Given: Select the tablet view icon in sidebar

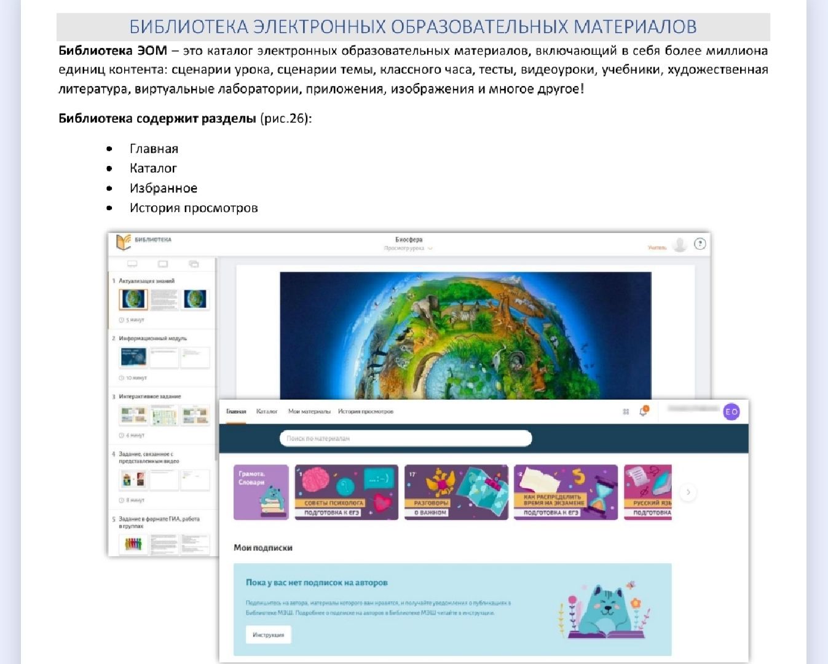Looking at the screenshot, I should tap(163, 264).
